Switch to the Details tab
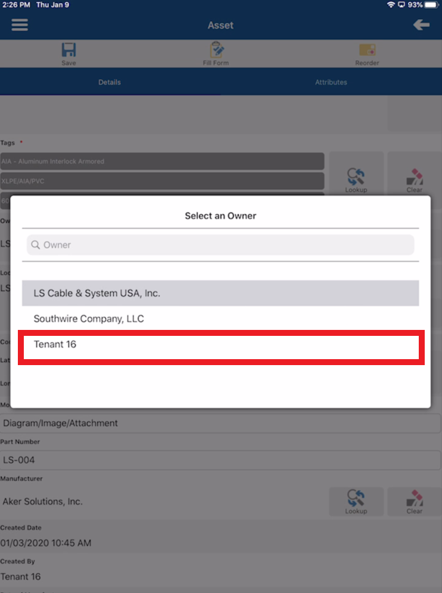Screen dimensions: 442x593 point(110,82)
